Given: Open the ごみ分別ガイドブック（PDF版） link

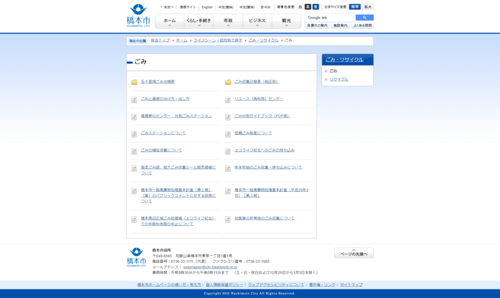Looking at the screenshot, I should click(262, 116).
